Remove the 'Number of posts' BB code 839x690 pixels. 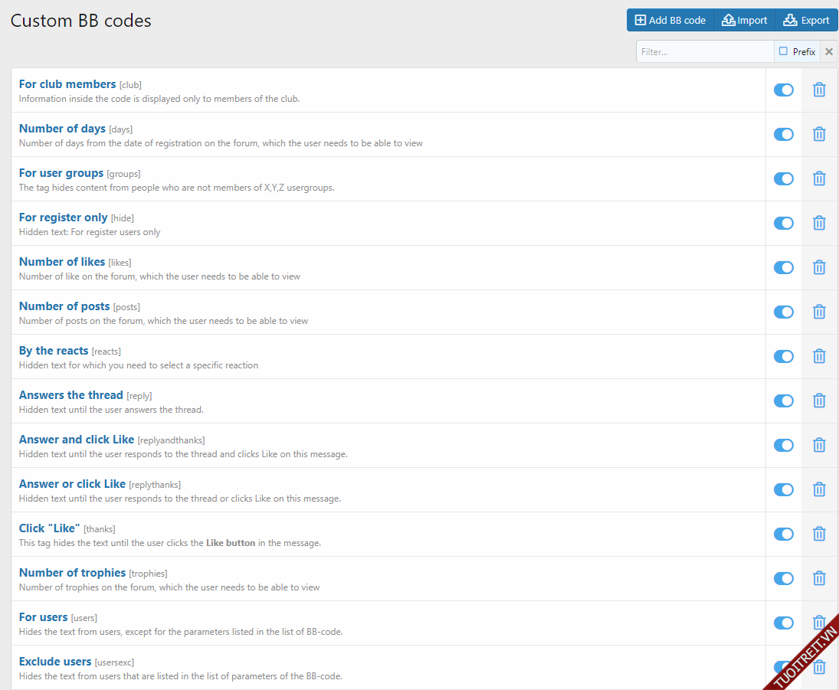819,312
